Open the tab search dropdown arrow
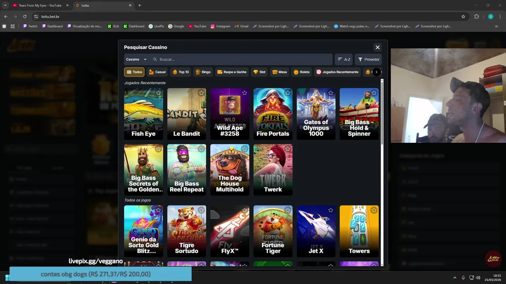The width and height of the screenshot is (506, 284). point(5,6)
